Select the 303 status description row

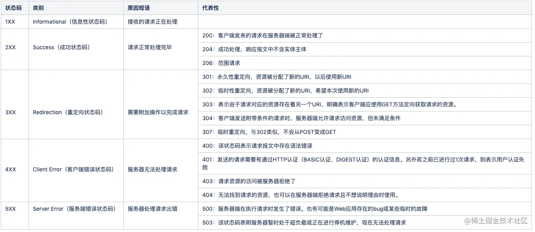[x=365, y=104]
